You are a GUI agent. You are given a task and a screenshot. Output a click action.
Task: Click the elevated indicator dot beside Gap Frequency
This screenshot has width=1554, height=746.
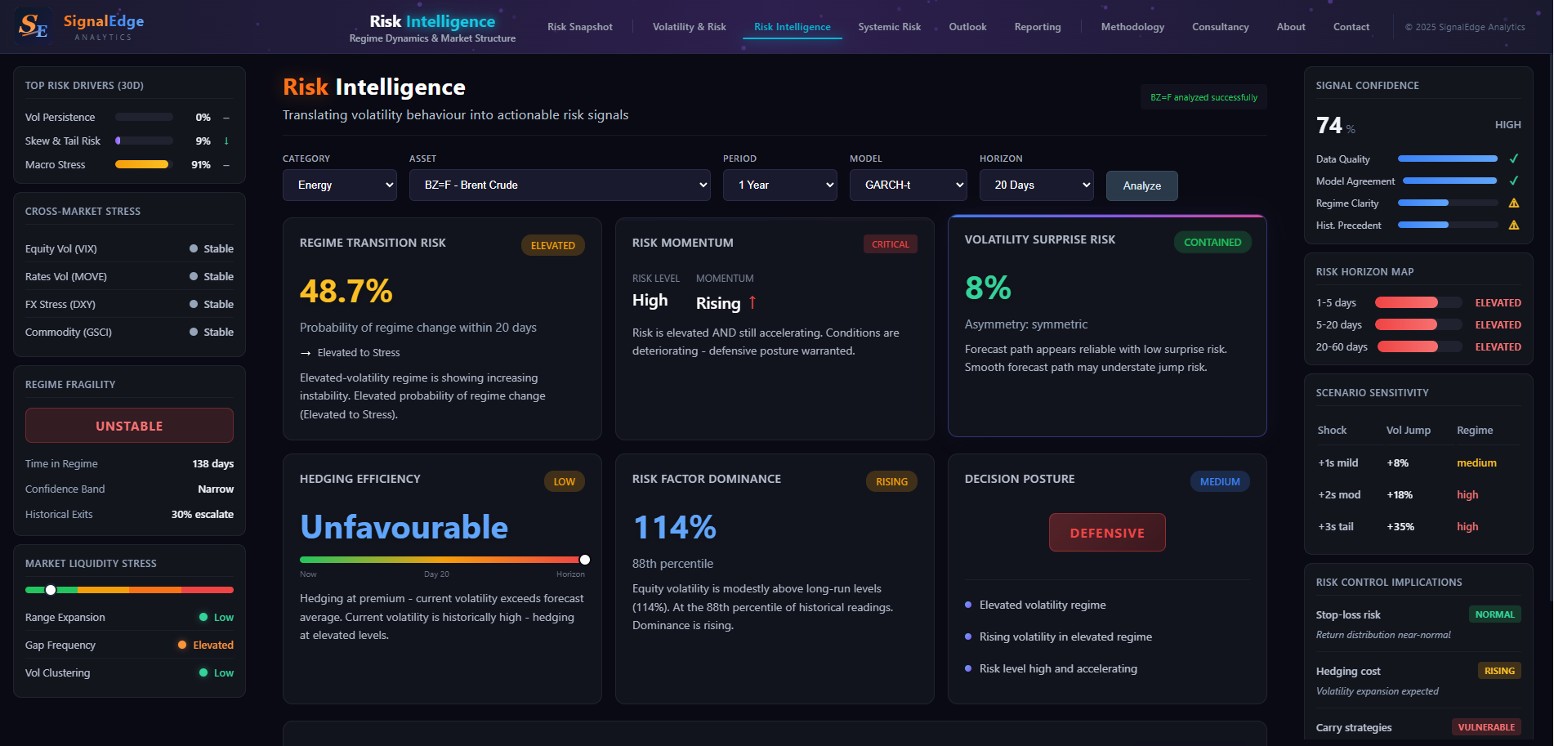(x=181, y=645)
